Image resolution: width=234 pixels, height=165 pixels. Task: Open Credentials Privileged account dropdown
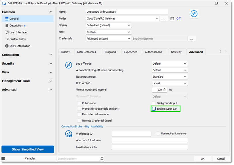pos(109,39)
